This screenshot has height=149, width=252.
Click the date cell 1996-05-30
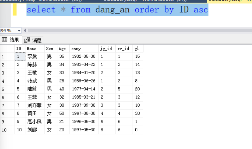click(x=84, y=122)
